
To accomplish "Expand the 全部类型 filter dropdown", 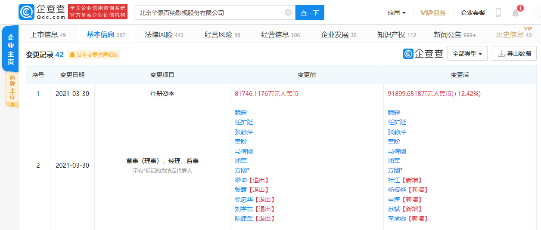I will 467,54.
